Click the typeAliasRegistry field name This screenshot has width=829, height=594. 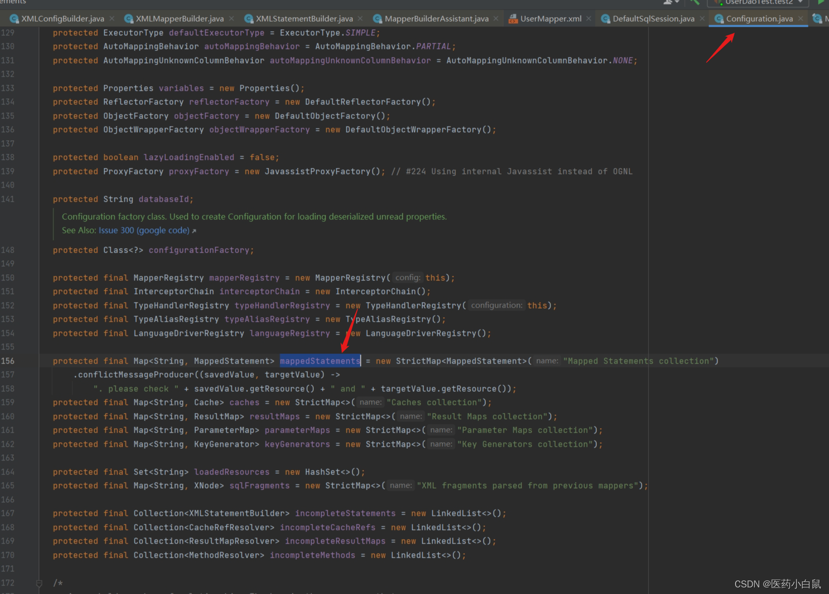267,319
